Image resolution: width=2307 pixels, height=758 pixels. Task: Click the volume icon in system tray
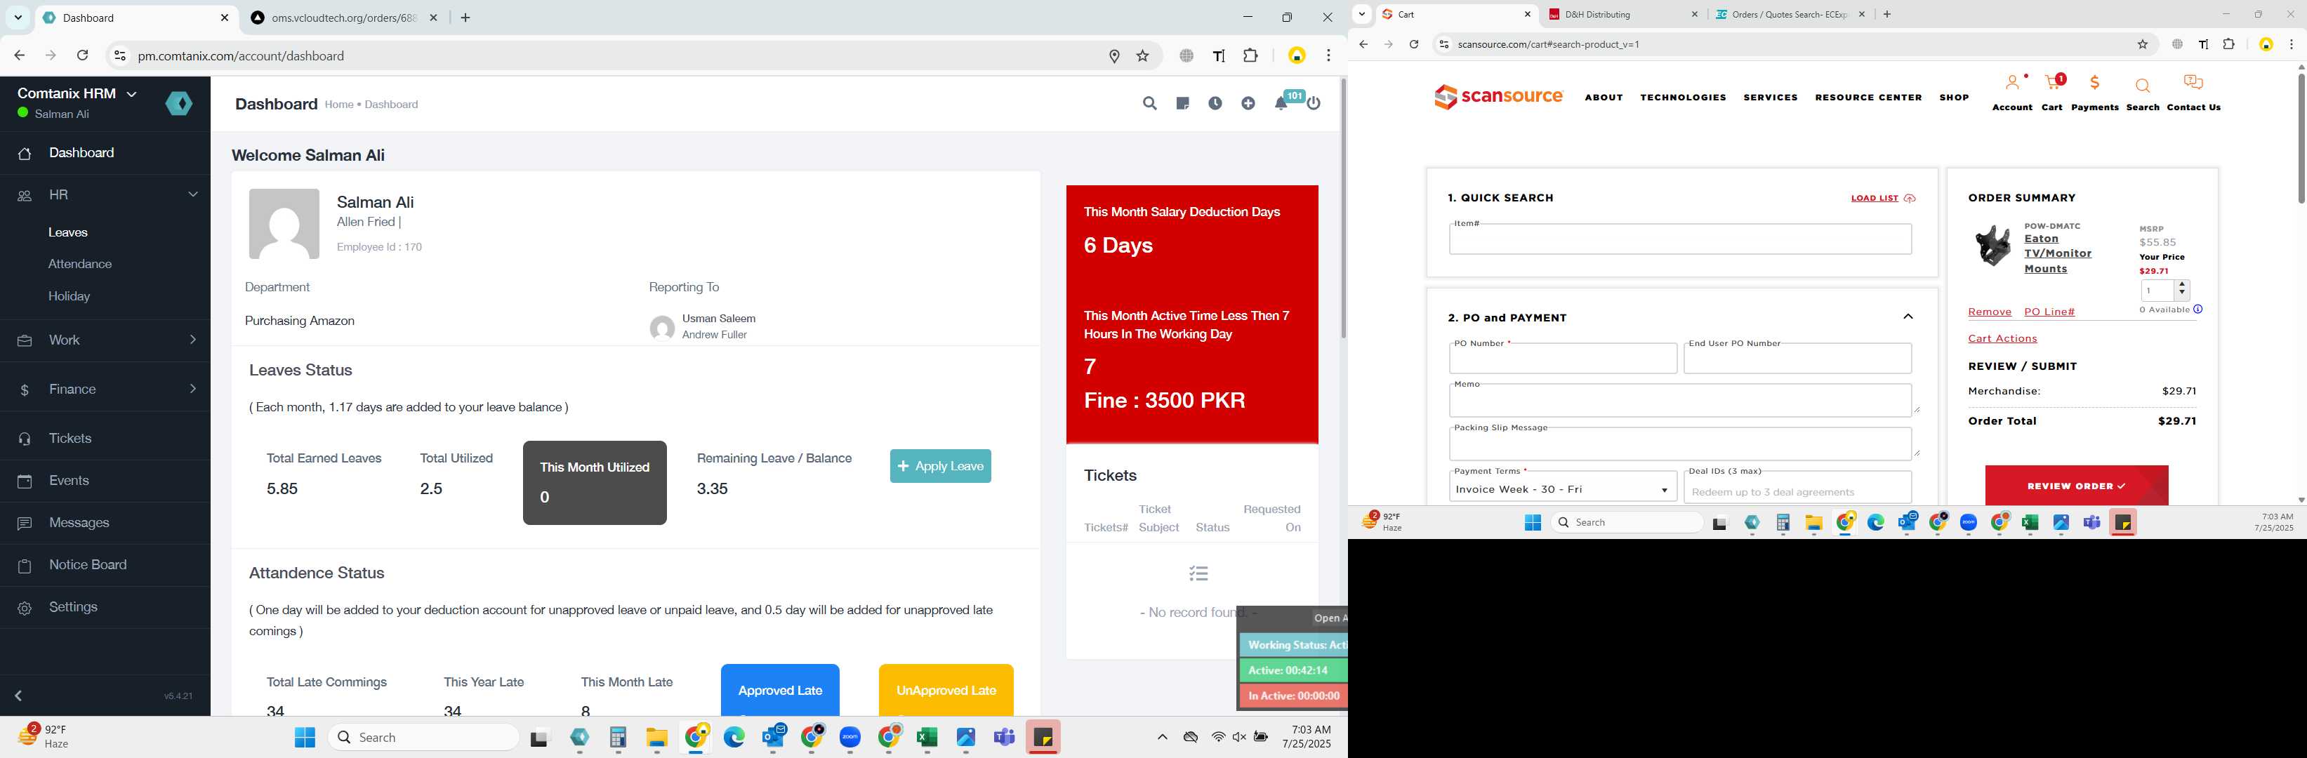[x=1239, y=736]
